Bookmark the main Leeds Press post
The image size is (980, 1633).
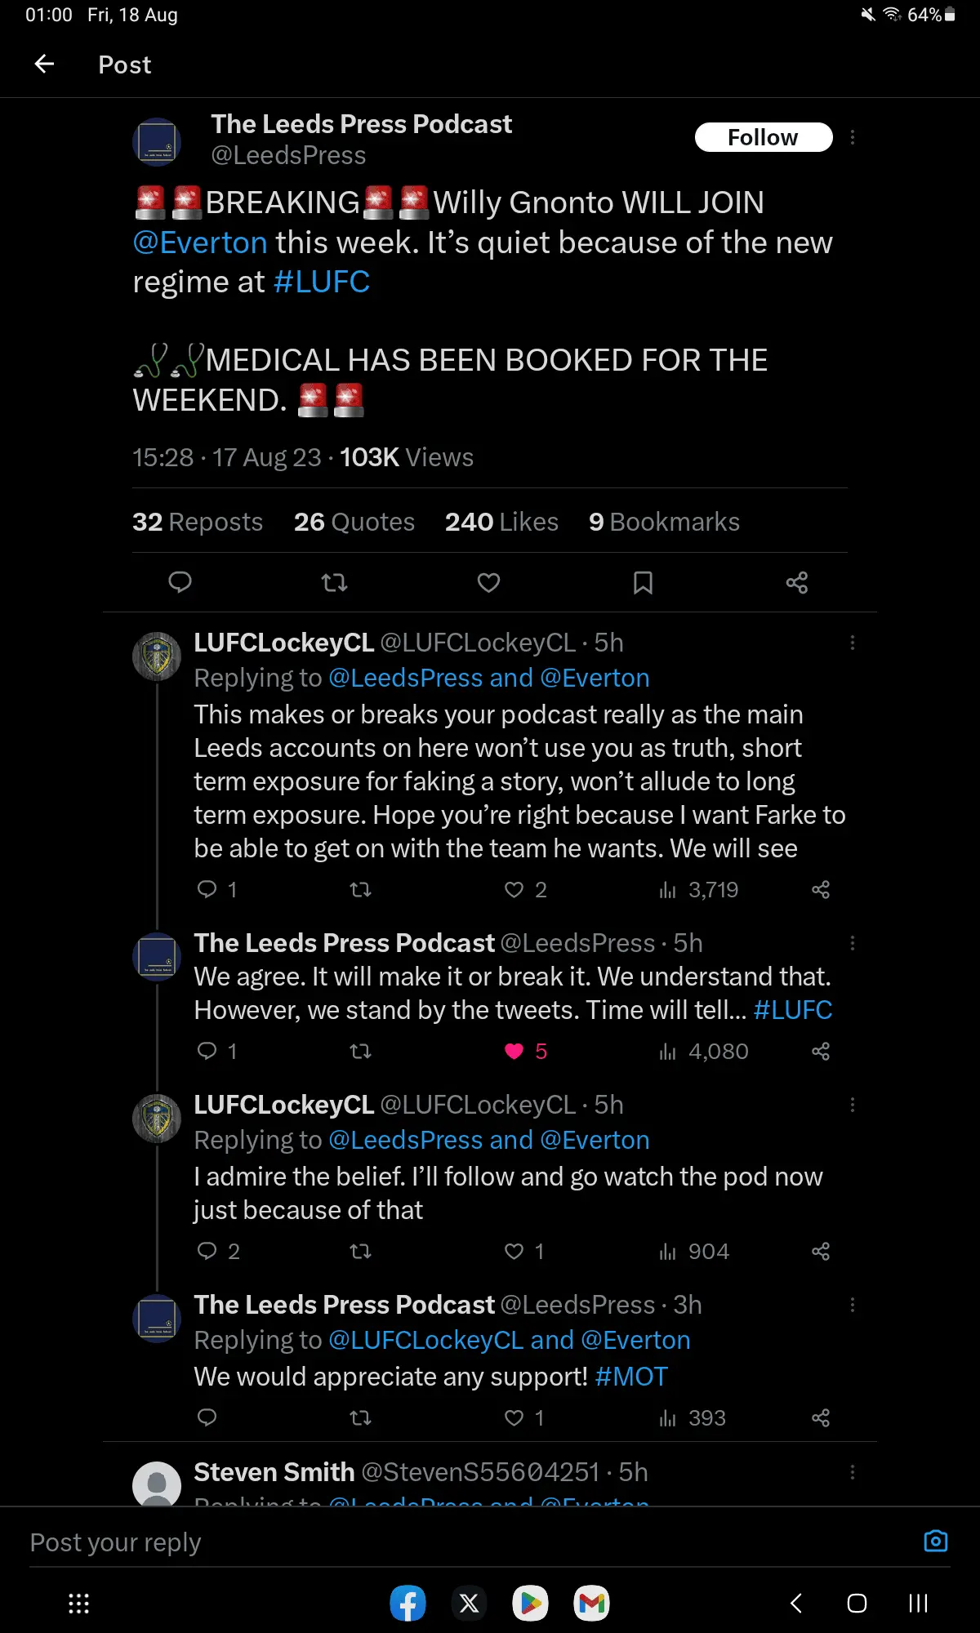point(643,582)
